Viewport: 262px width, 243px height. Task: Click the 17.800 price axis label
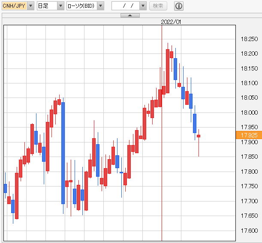pos(249,172)
